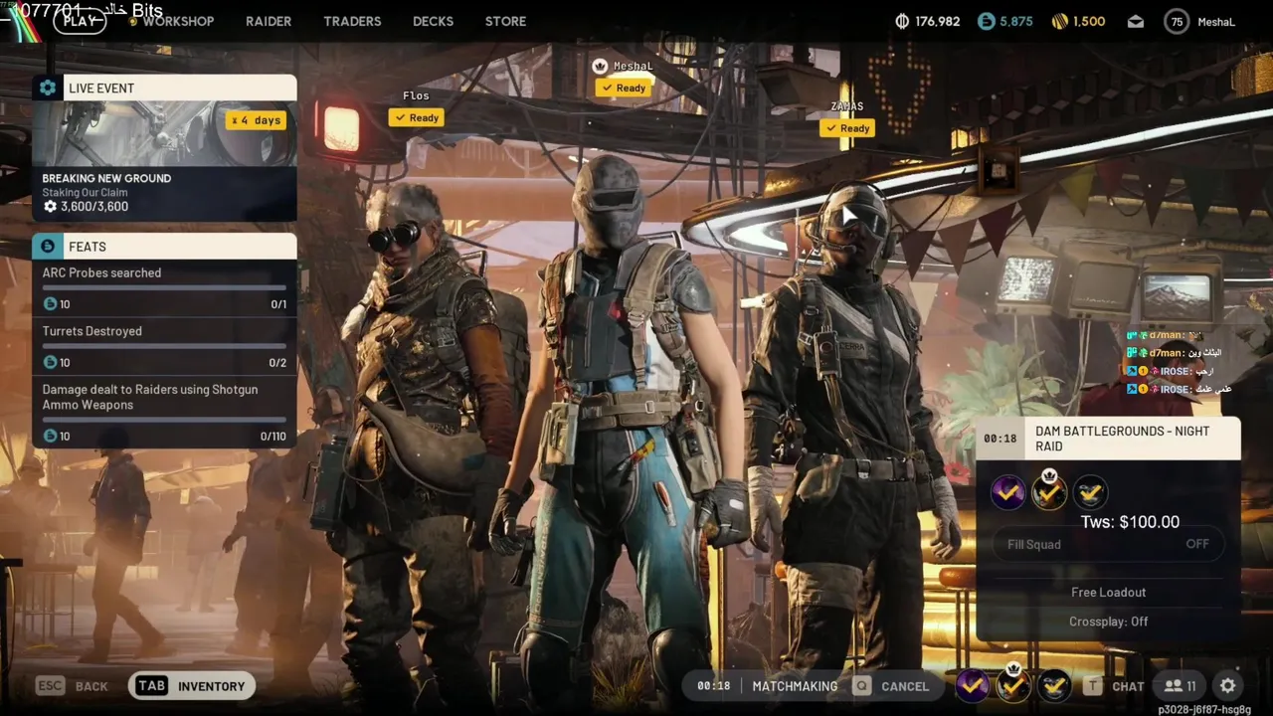Open the mail inbox envelope icon

1136,21
